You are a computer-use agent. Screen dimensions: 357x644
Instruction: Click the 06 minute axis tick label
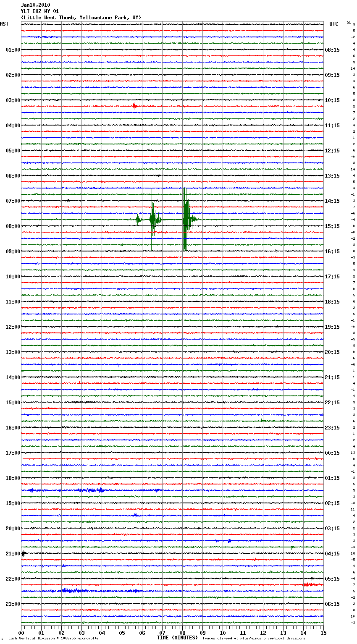tap(142, 633)
